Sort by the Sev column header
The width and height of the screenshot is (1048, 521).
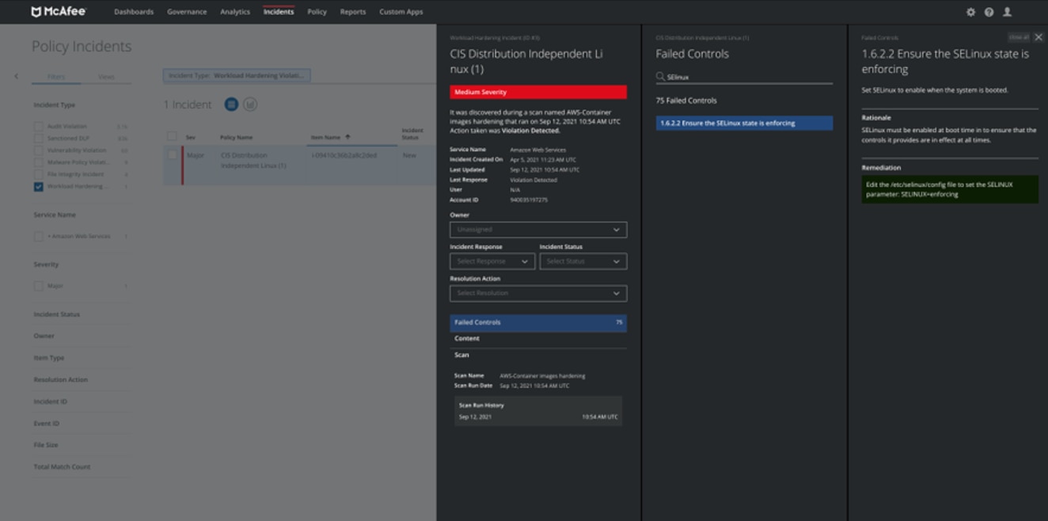pyautogui.click(x=191, y=137)
